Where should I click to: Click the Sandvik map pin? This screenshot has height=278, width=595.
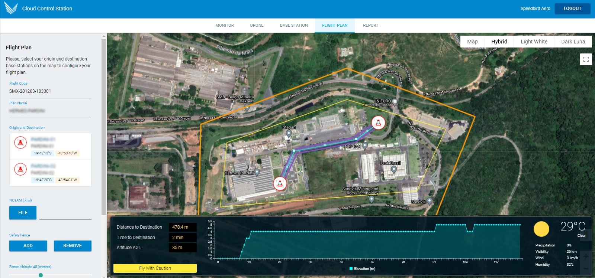430,201
